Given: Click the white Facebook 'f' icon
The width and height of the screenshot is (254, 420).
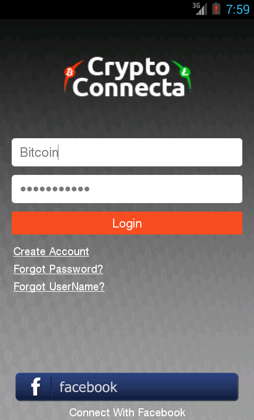Looking at the screenshot, I should [x=36, y=387].
